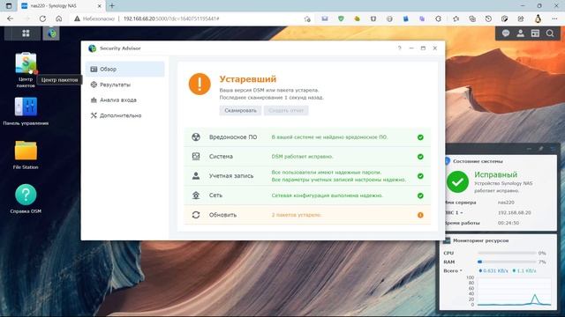Select the nas220 - Synology NAS tab
The image size is (565, 317).
point(62,6)
